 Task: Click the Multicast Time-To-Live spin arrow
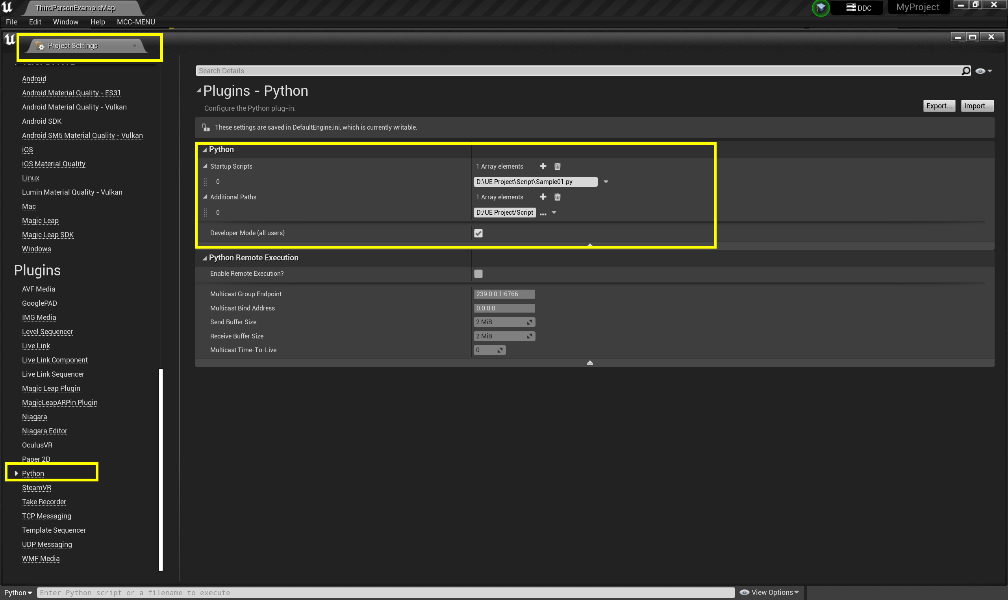[x=500, y=350]
